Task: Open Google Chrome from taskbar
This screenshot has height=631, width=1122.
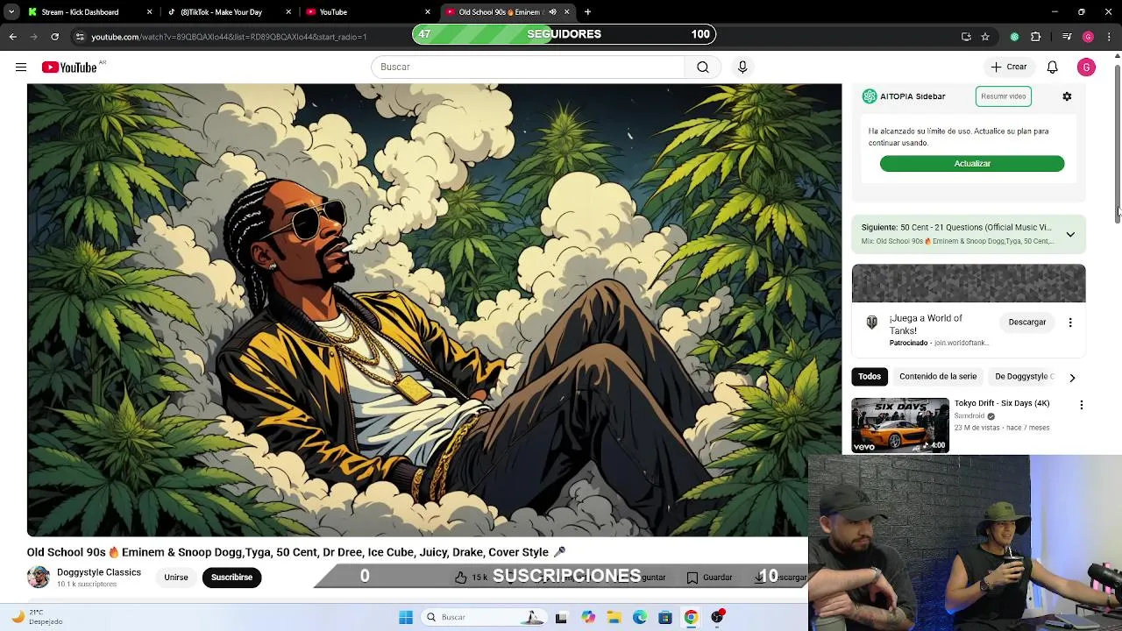Action: 691,617
